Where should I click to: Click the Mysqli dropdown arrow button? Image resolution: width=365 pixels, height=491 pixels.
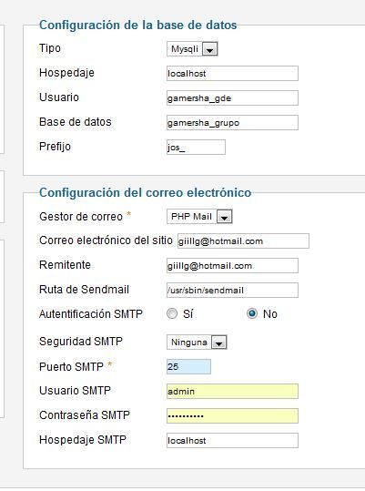pos(210,49)
